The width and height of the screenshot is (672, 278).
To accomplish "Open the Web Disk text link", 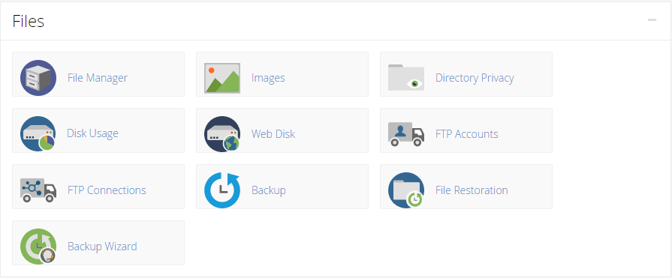I will coord(273,134).
